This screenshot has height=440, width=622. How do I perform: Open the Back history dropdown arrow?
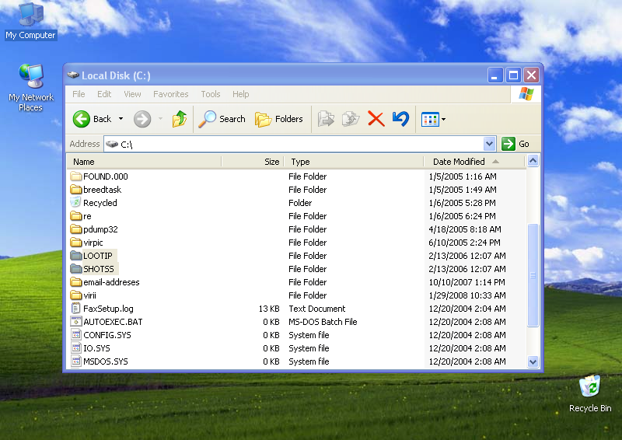point(121,119)
